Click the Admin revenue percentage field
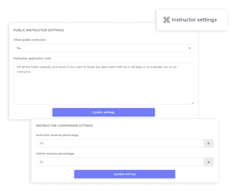232x193 pixels. [x=120, y=162]
